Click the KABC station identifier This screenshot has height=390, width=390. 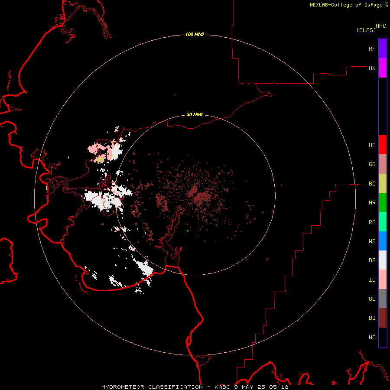pyautogui.click(x=223, y=387)
